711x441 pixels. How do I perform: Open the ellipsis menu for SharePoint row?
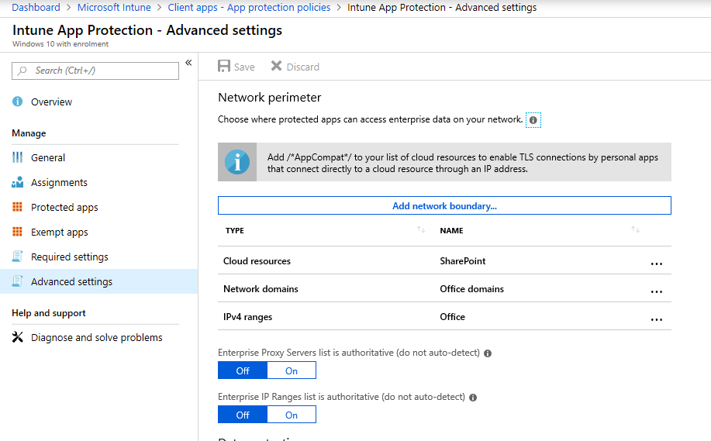[x=656, y=264]
